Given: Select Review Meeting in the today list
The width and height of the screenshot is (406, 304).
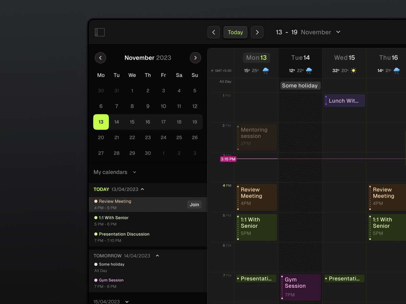Looking at the screenshot, I should pos(148,204).
